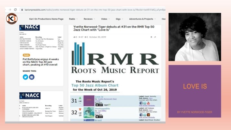The width and height of the screenshot is (231, 130).
Task: Open the Adventures & Projects menu item
Action: (x=141, y=19)
